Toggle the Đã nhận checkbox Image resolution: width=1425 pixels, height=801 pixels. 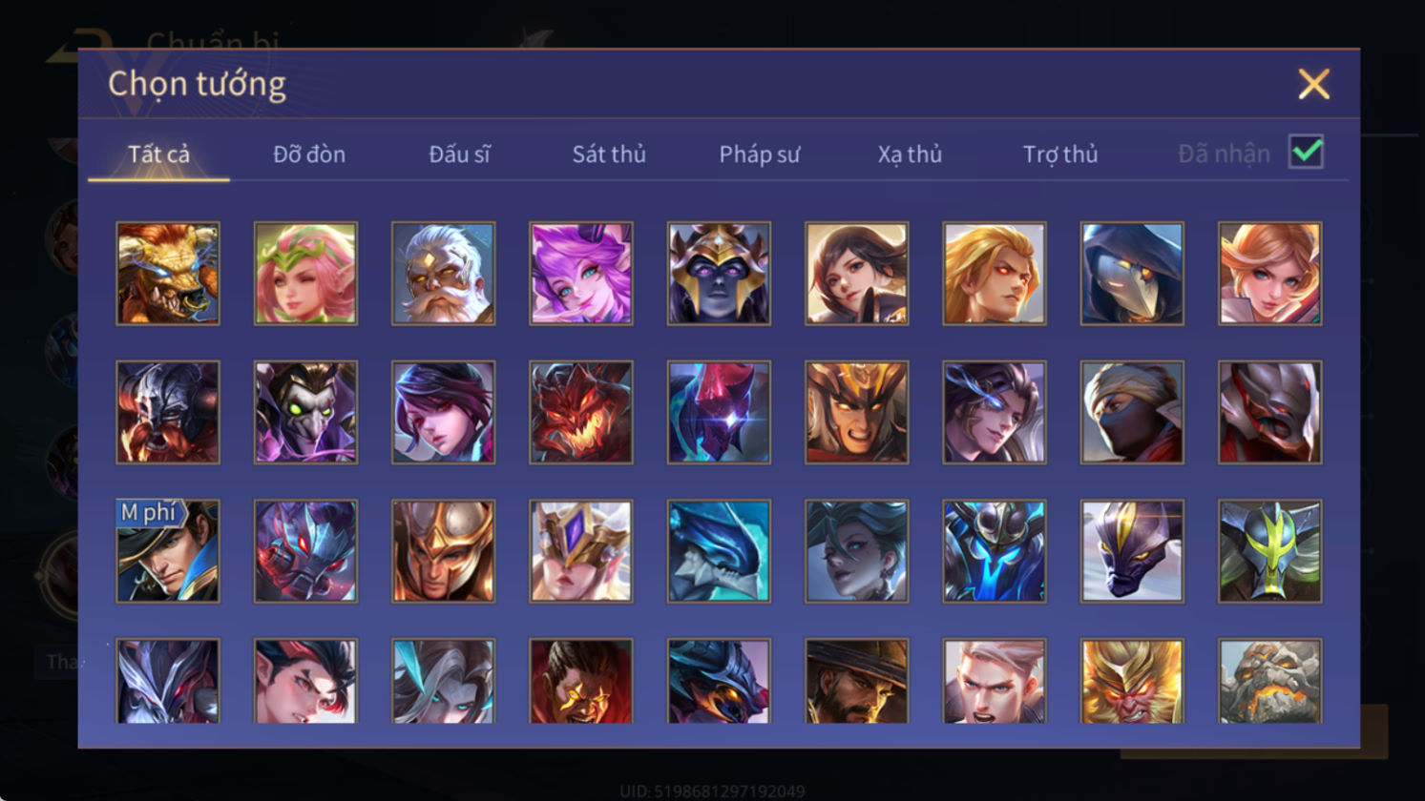tap(1306, 152)
